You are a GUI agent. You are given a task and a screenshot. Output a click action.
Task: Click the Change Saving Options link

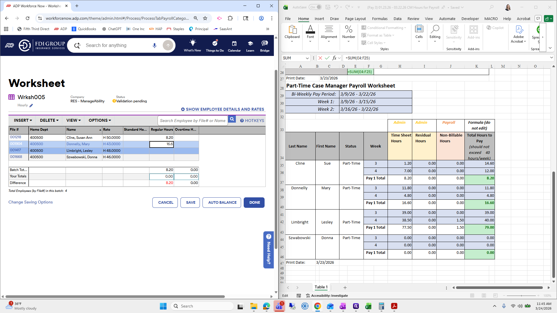30,202
